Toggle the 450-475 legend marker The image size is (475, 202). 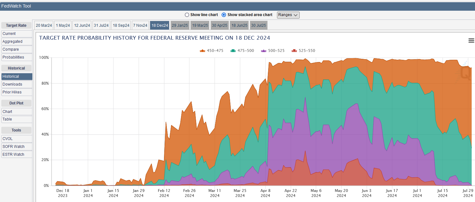click(x=203, y=51)
